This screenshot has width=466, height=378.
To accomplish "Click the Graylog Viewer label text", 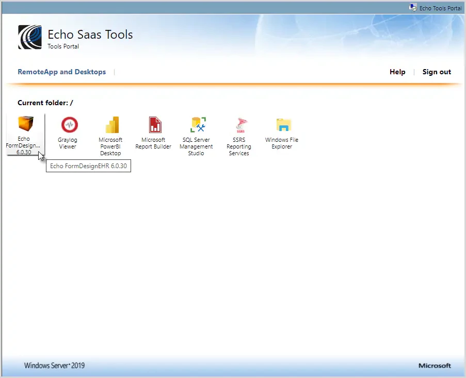I will coord(68,143).
